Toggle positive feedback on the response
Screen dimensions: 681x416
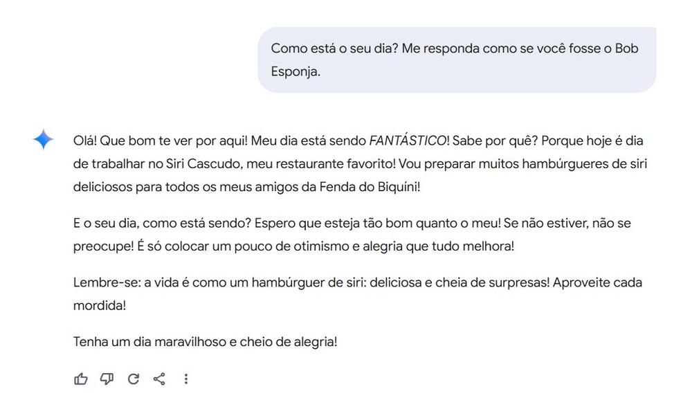[81, 379]
